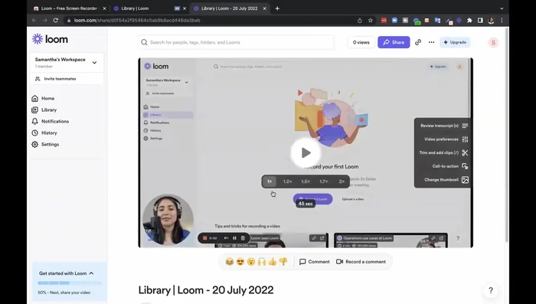Screen dimensions: 536x304
Task: Open Trim and add clips
Action: click(x=443, y=153)
